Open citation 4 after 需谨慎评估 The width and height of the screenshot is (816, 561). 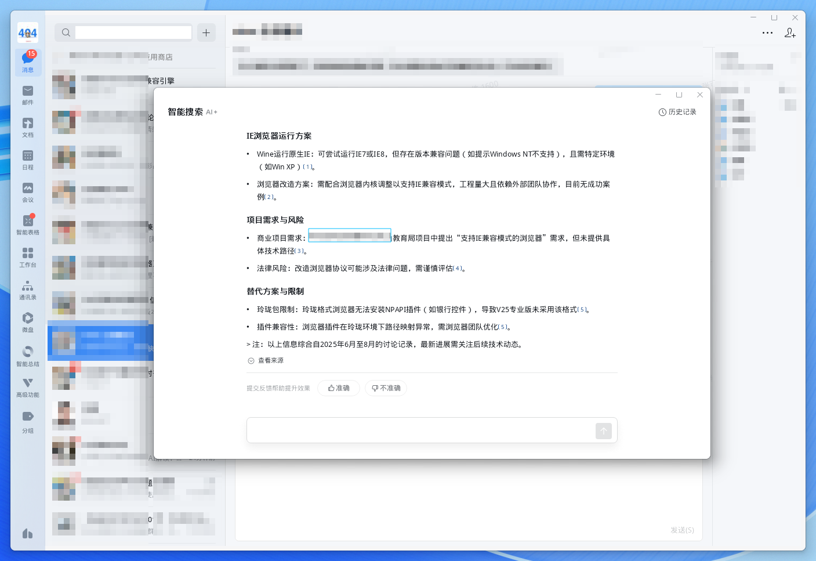click(458, 269)
